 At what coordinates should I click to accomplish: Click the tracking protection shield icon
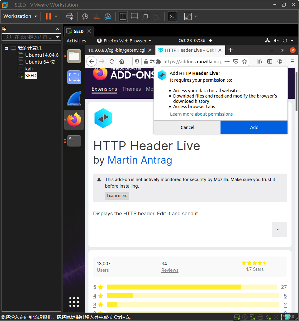coord(137,61)
